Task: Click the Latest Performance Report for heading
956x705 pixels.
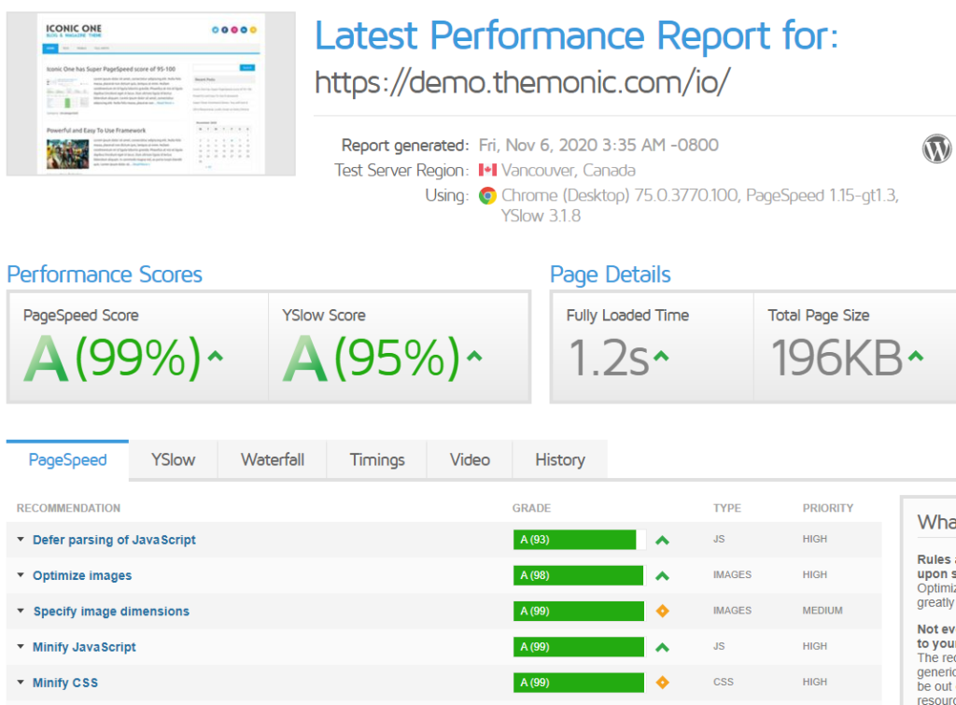Action: tap(577, 35)
